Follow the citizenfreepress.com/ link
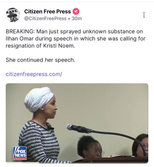 point(34,74)
